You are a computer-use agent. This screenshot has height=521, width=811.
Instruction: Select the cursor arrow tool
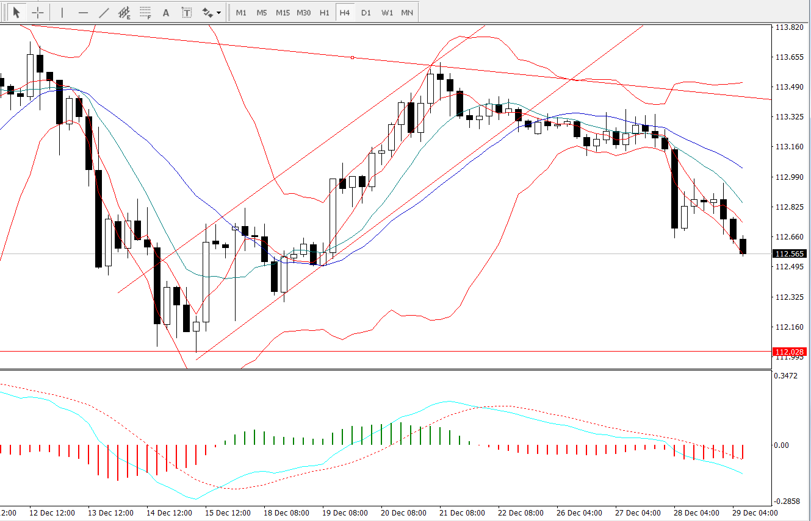(x=16, y=12)
